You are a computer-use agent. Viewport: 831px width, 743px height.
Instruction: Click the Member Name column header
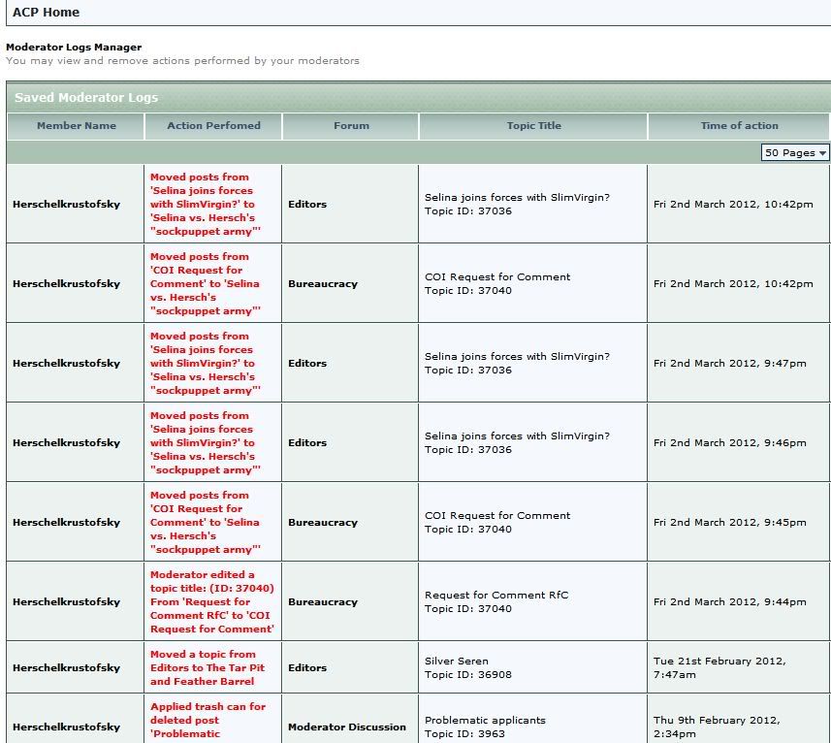pos(76,126)
